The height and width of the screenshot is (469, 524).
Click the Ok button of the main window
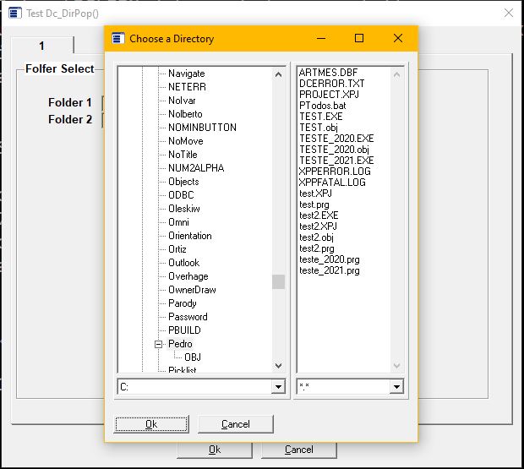tap(214, 450)
